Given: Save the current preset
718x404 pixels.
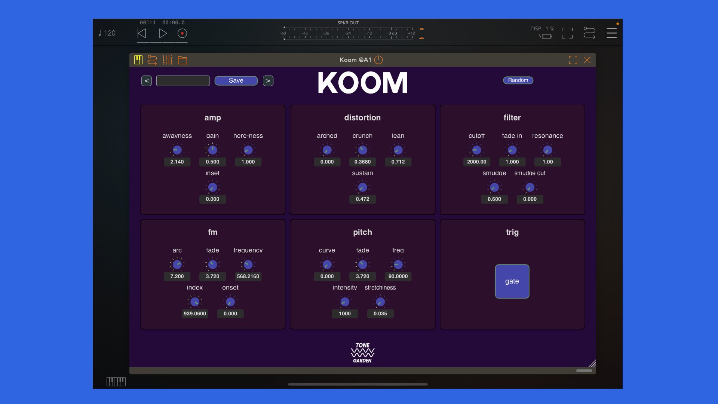Looking at the screenshot, I should 236,81.
